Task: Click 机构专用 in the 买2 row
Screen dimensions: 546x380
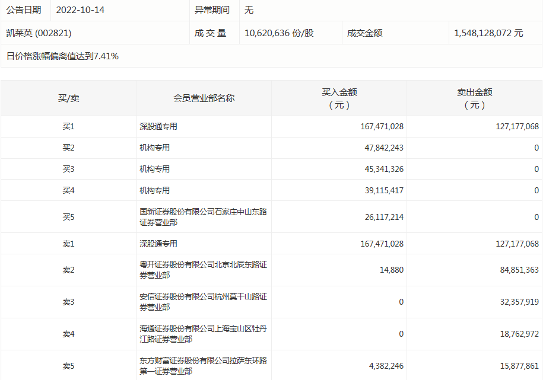Action: 155,148
